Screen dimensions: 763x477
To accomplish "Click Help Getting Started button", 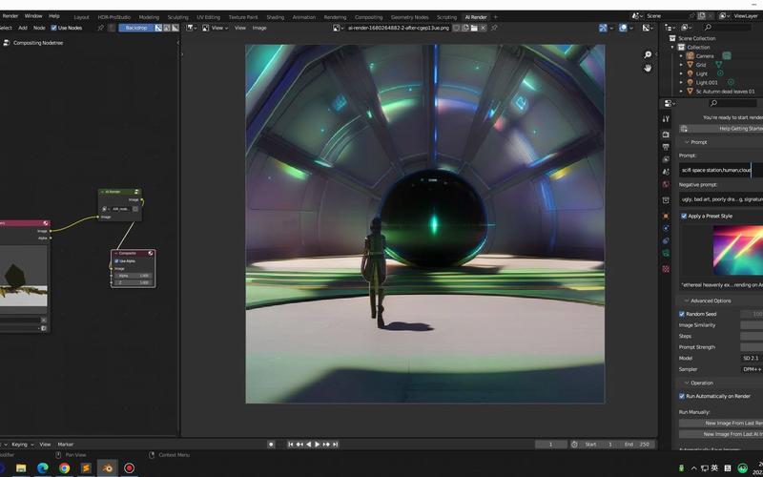I will coord(721,129).
